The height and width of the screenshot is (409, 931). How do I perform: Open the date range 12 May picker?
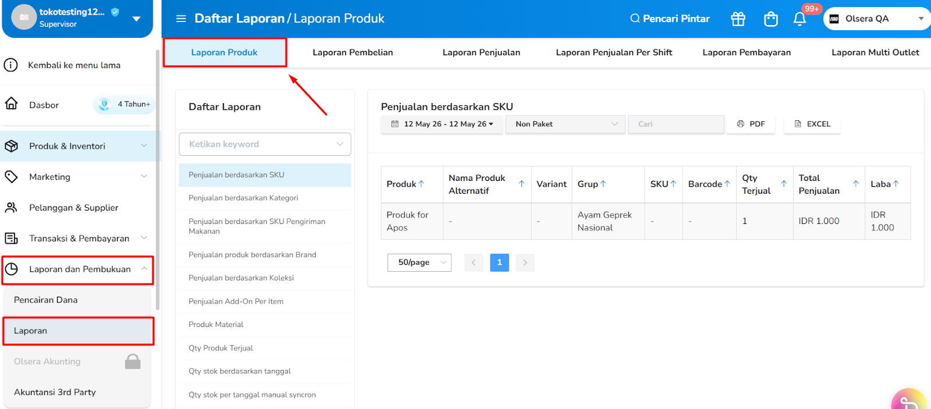442,124
